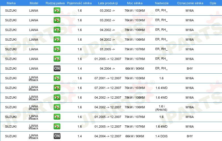Image resolution: width=222 pixels, height=141 pixels.
Task: Click "SUZUKI" in the diesel ER, RH_ row
Action: click(x=11, y=69)
